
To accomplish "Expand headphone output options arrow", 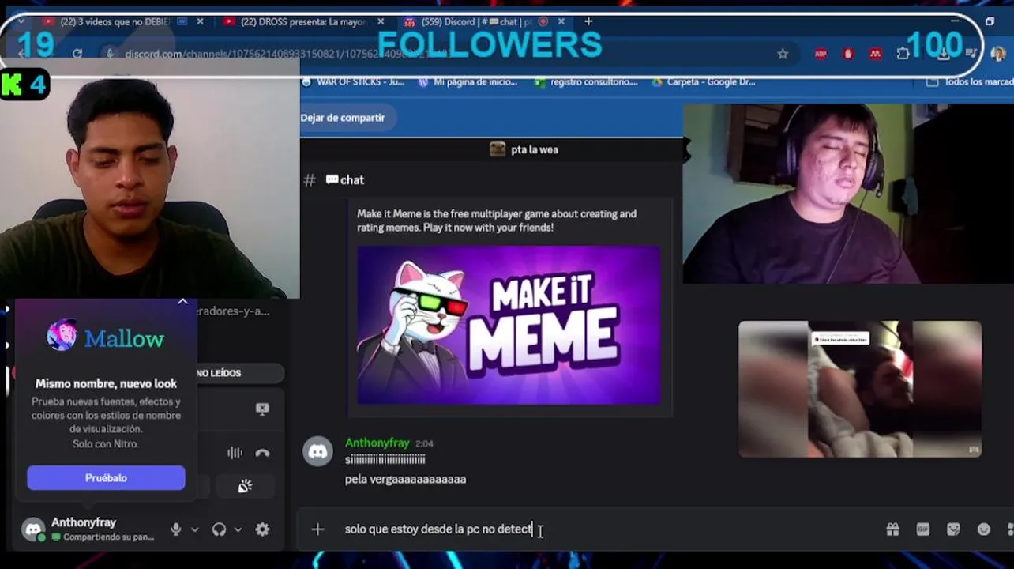I will tap(238, 529).
